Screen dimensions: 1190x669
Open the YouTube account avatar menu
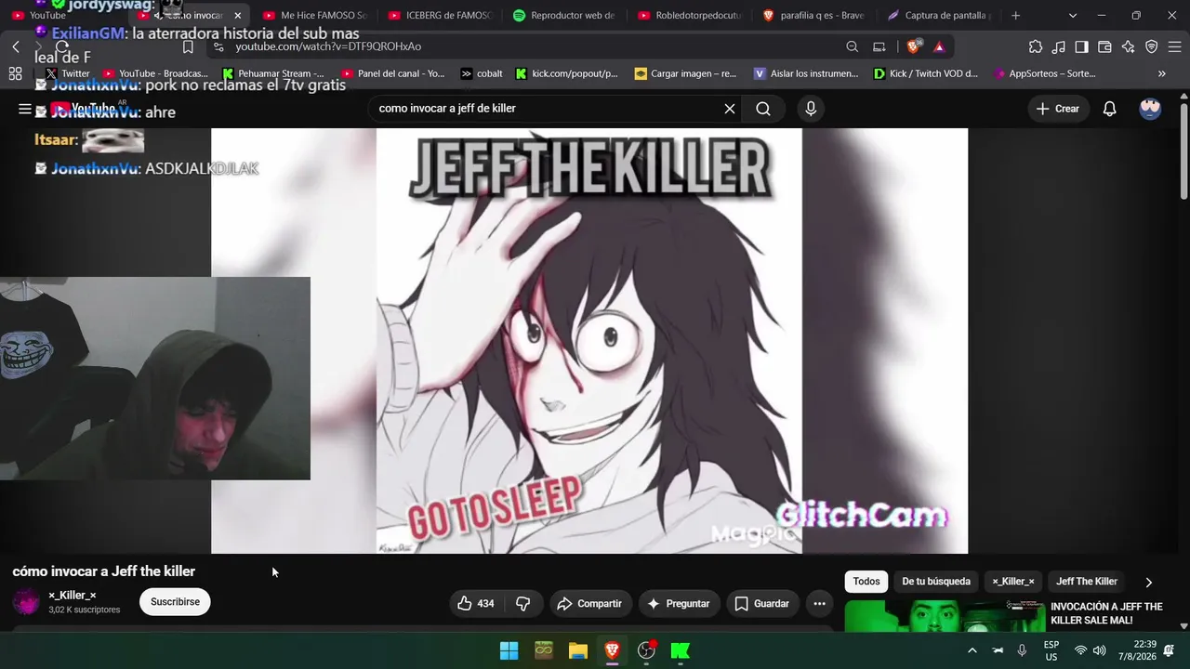pyautogui.click(x=1150, y=109)
